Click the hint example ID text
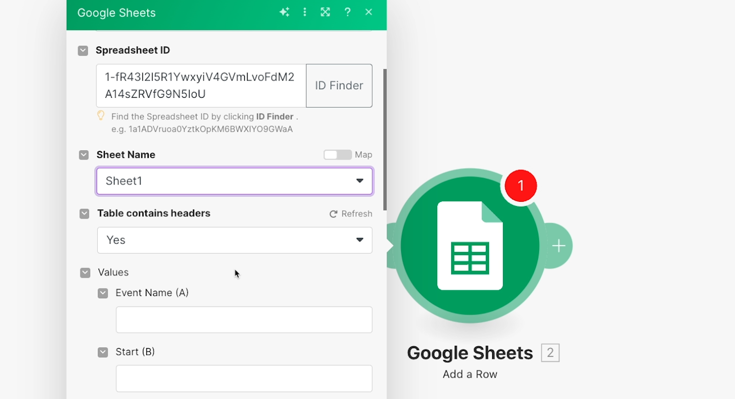 (202, 129)
